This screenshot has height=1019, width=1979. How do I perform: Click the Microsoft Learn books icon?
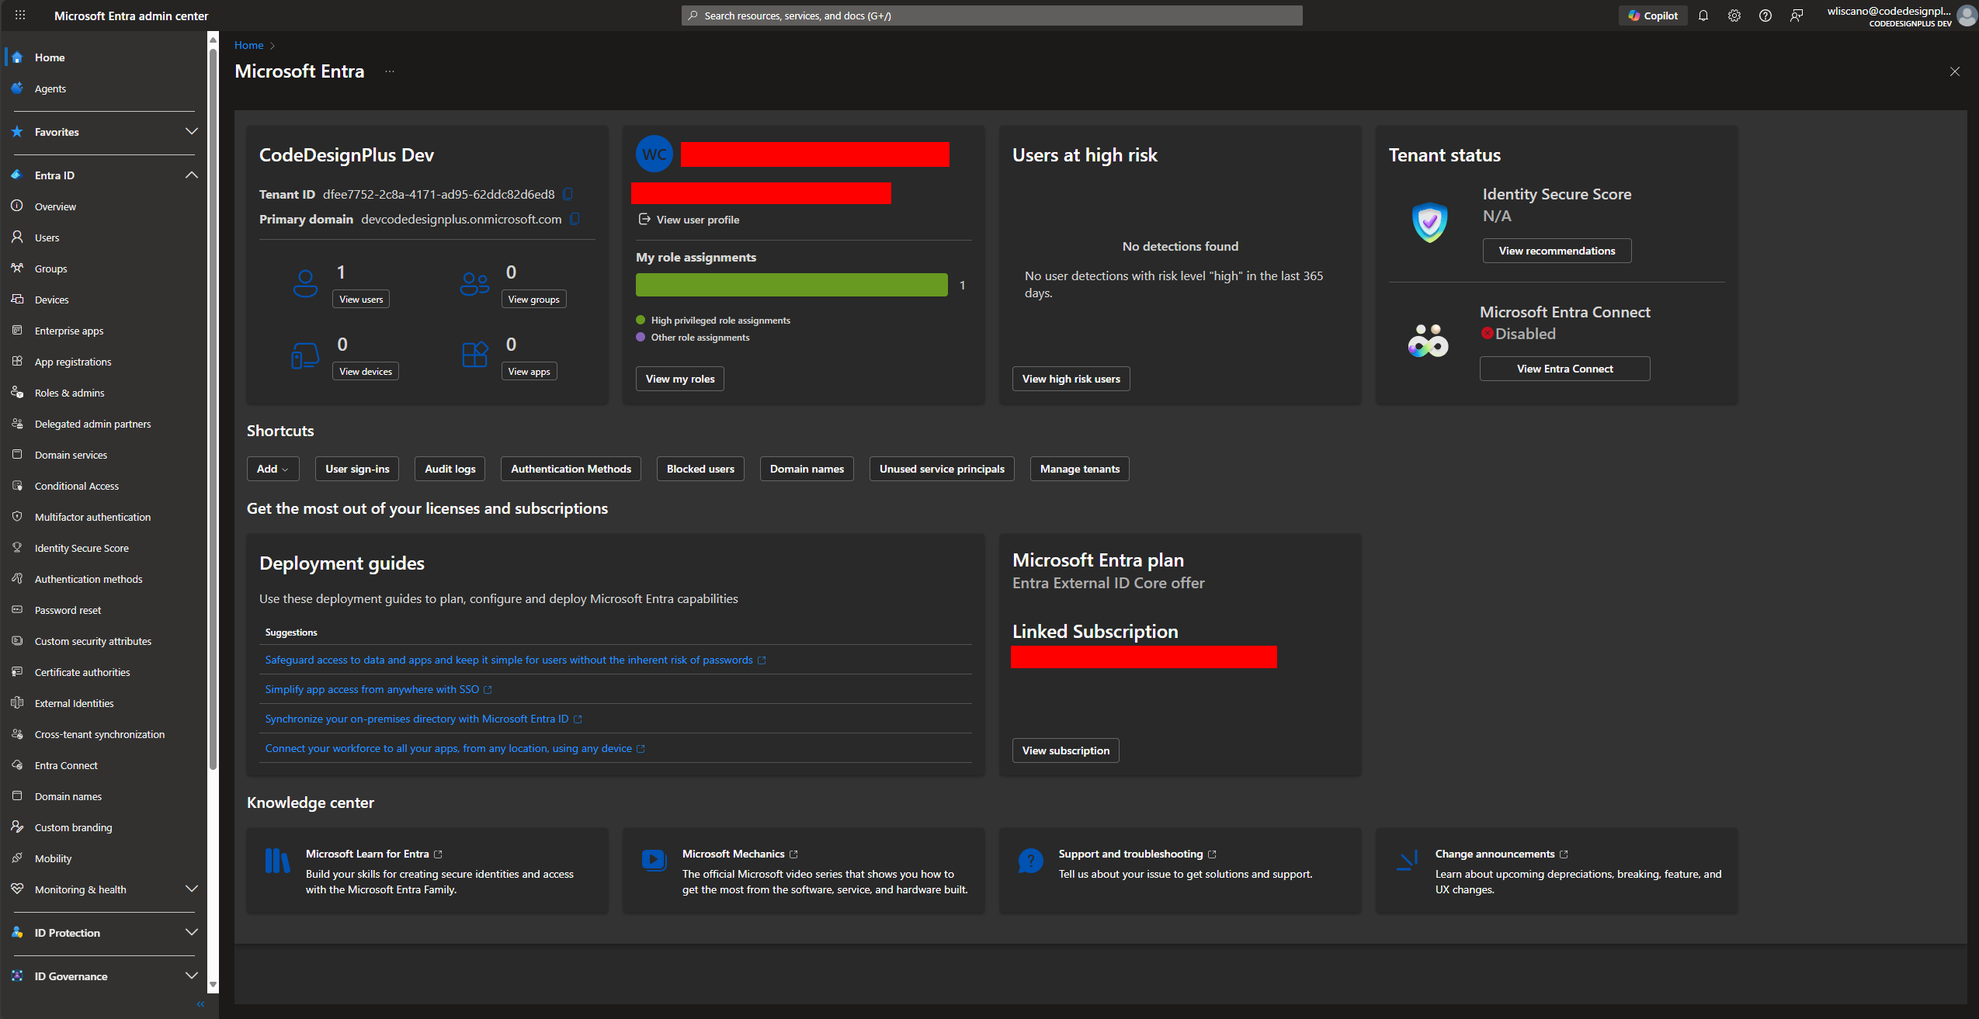[x=277, y=861]
